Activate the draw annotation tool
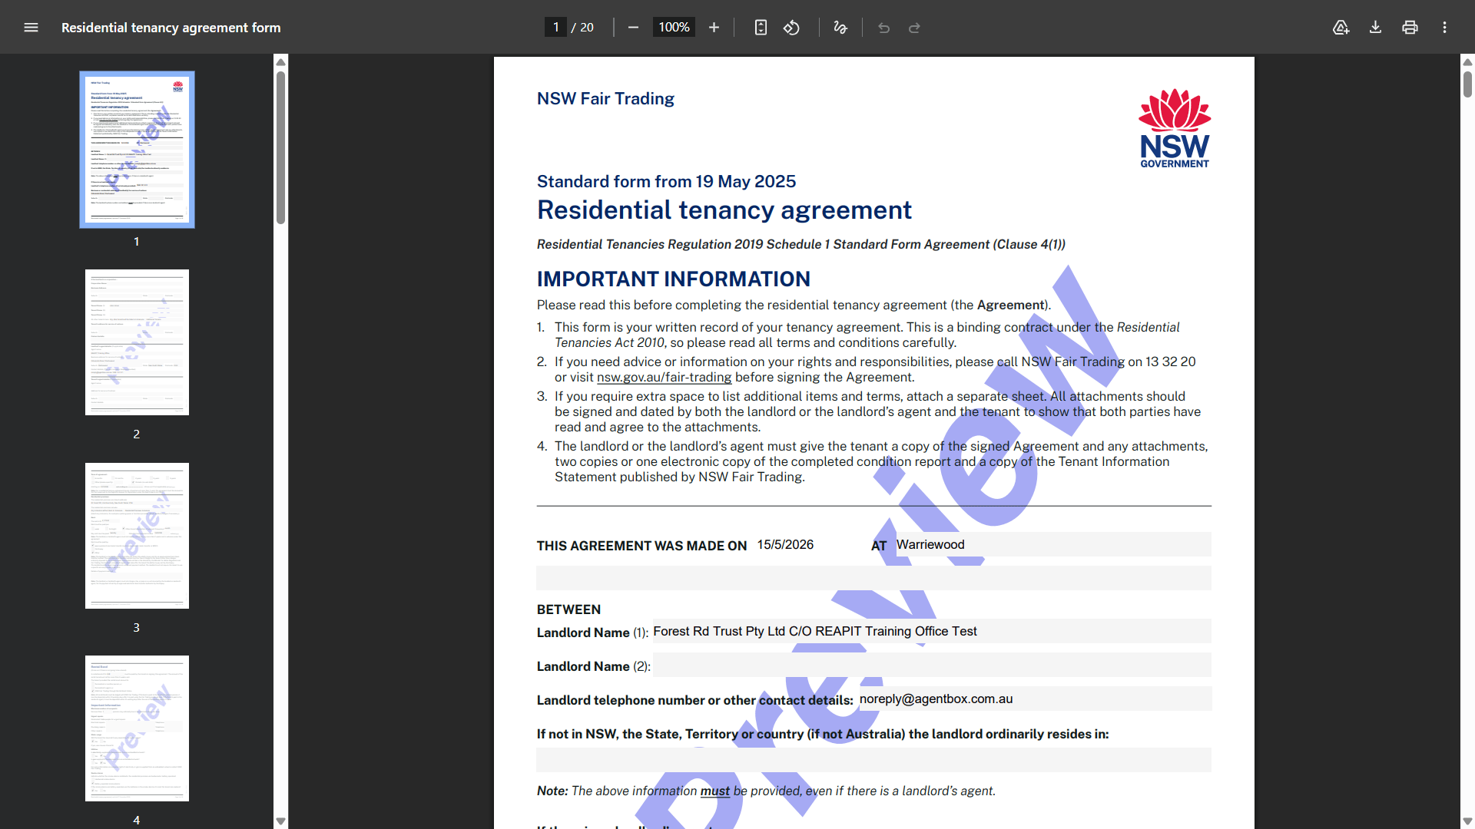 click(840, 28)
